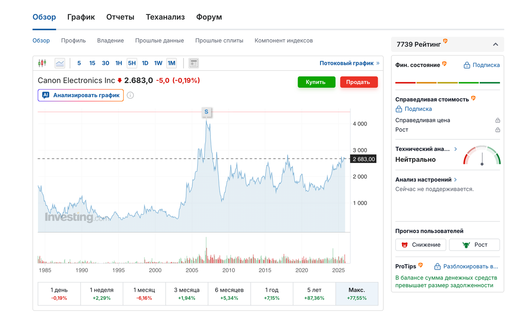Select the 30 minute interval
This screenshot has height=324, width=516.
coord(106,63)
